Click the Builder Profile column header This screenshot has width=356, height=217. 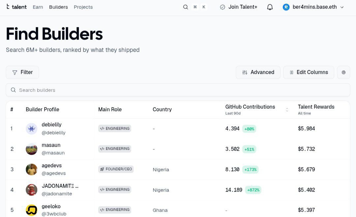click(x=43, y=109)
